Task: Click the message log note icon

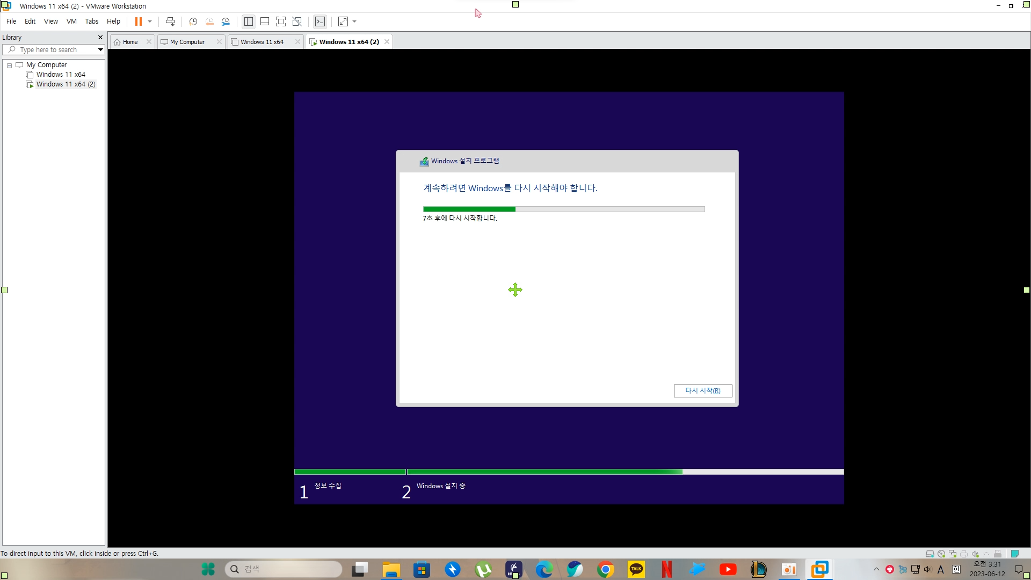Action: pos(1015,554)
